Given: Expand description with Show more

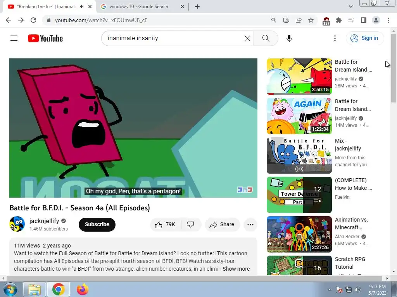Looking at the screenshot, I should point(236,269).
